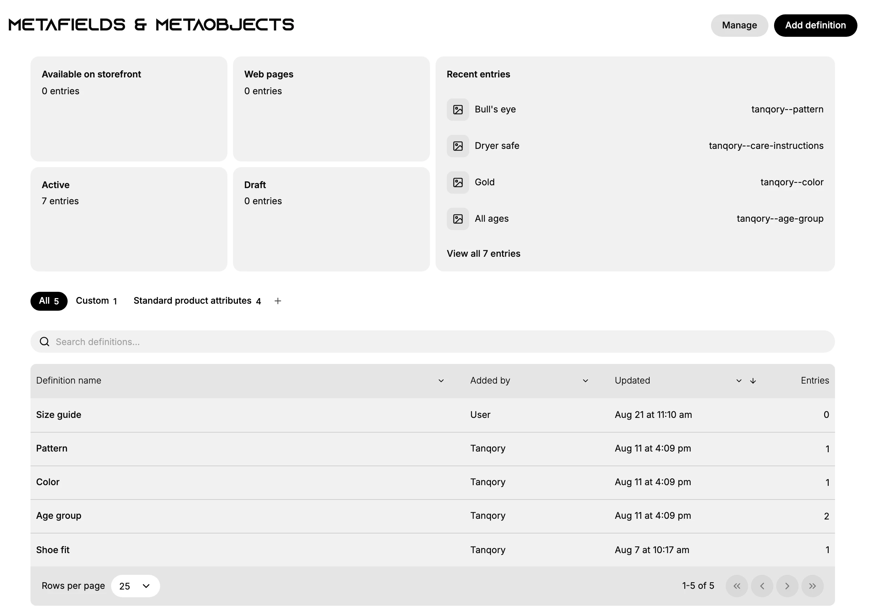
Task: Go to the previous page of definitions
Action: pos(761,586)
